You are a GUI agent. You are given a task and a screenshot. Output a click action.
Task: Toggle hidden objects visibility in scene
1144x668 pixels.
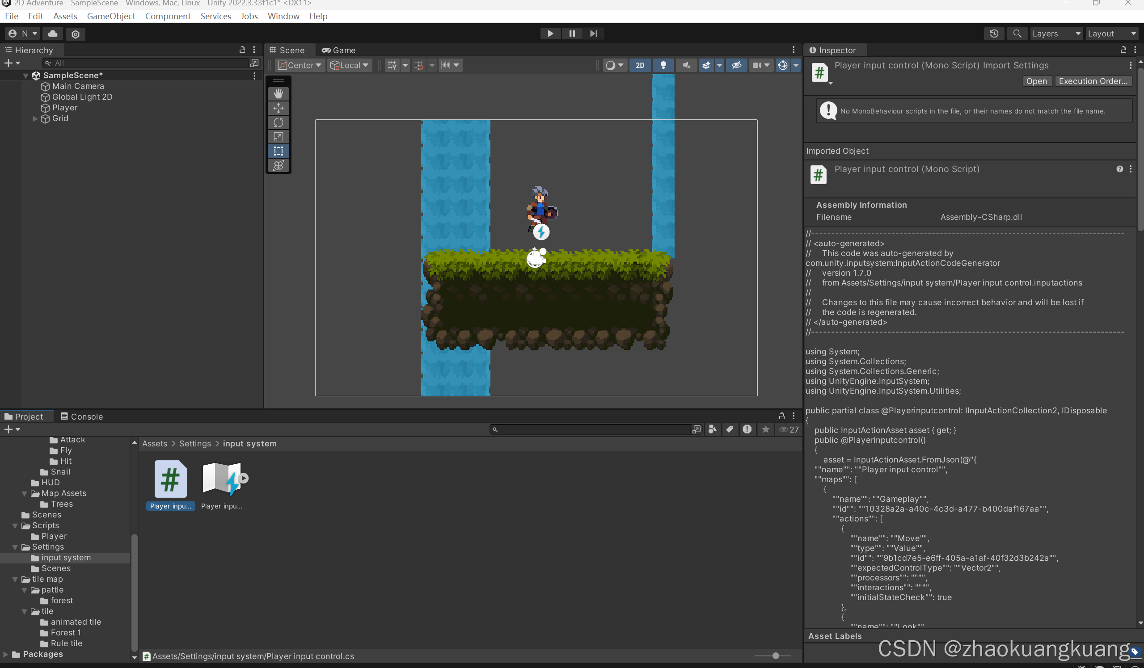pos(736,65)
